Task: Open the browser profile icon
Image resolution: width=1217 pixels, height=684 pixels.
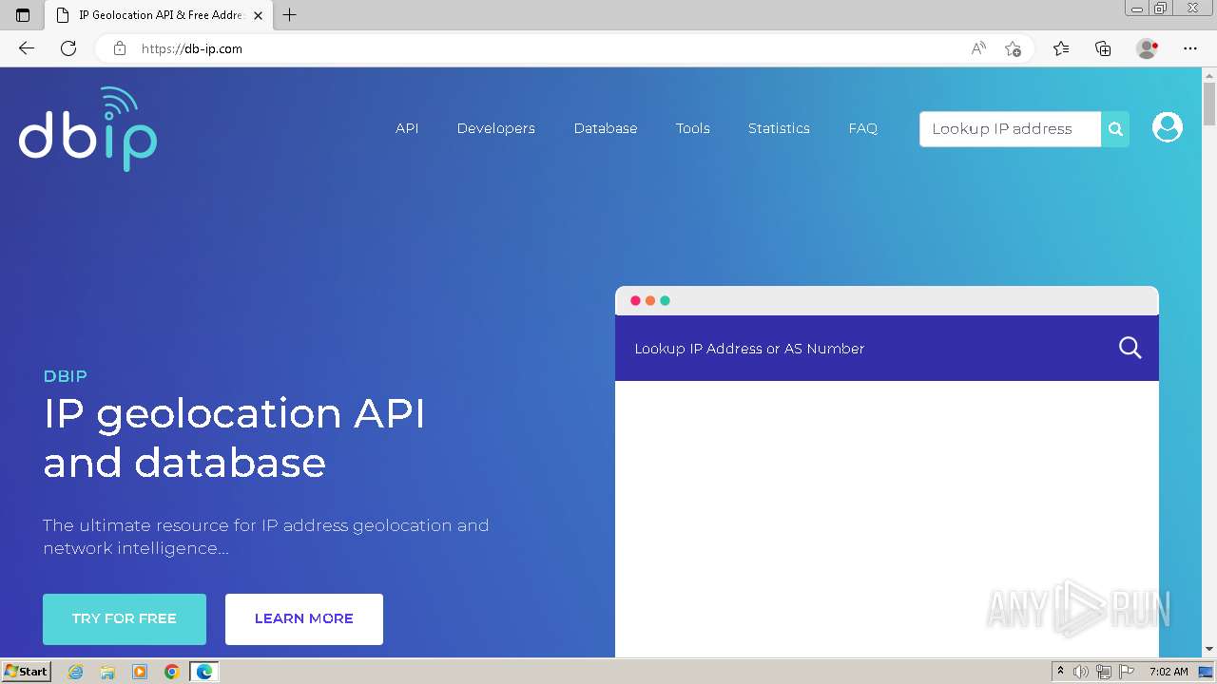Action: tap(1148, 48)
